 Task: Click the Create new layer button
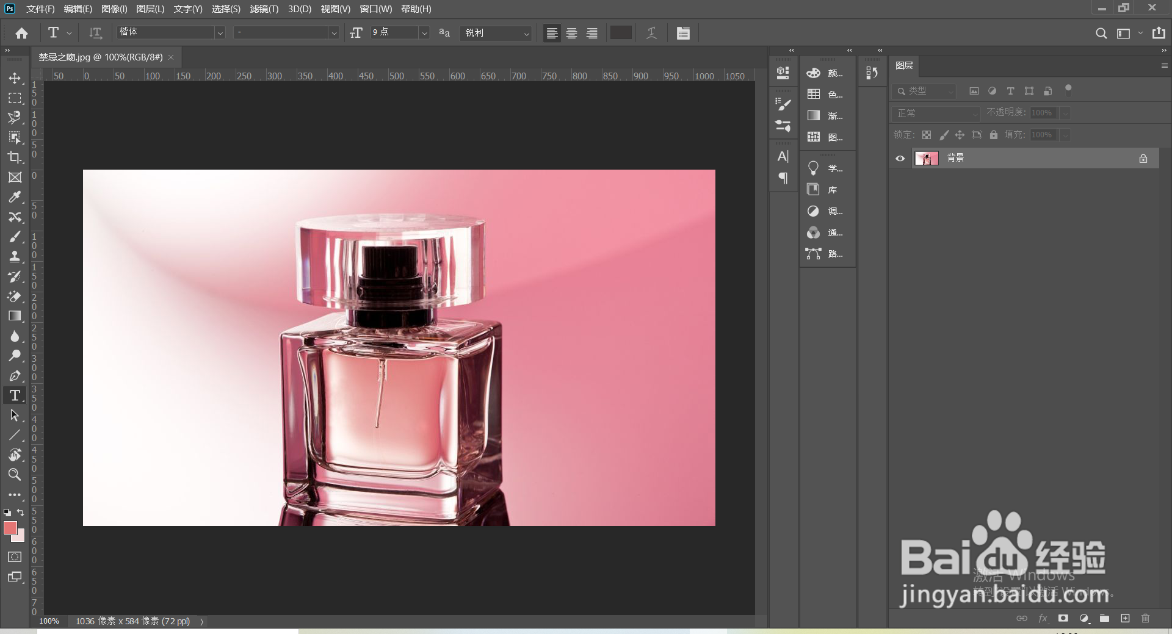(1125, 618)
